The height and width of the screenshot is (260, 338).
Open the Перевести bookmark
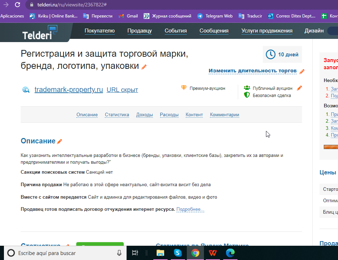click(x=98, y=16)
